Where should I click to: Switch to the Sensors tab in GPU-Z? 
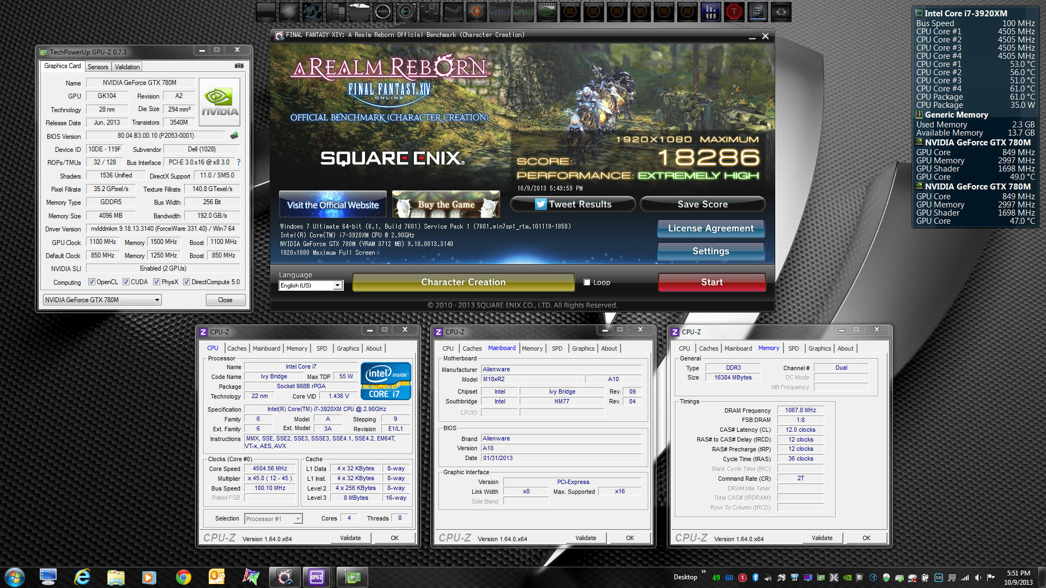[98, 67]
